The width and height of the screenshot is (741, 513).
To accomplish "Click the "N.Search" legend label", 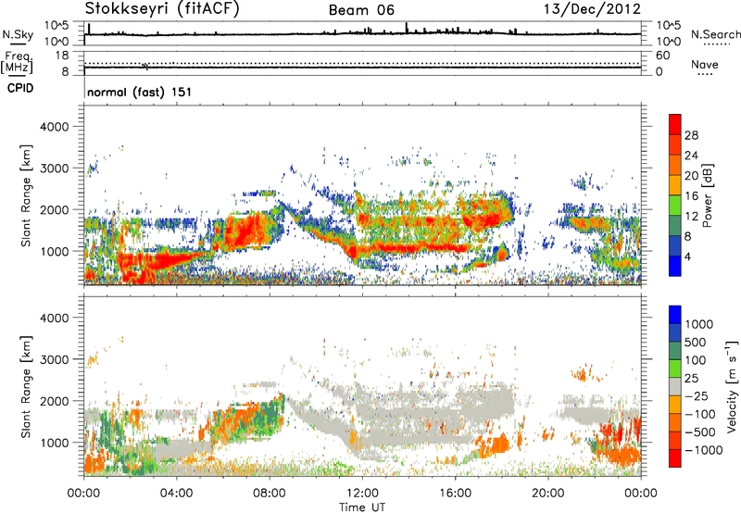I will pyautogui.click(x=715, y=34).
